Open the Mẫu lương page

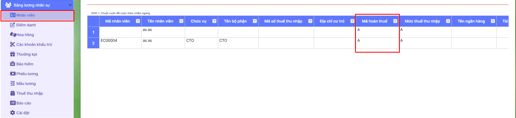point(26,84)
